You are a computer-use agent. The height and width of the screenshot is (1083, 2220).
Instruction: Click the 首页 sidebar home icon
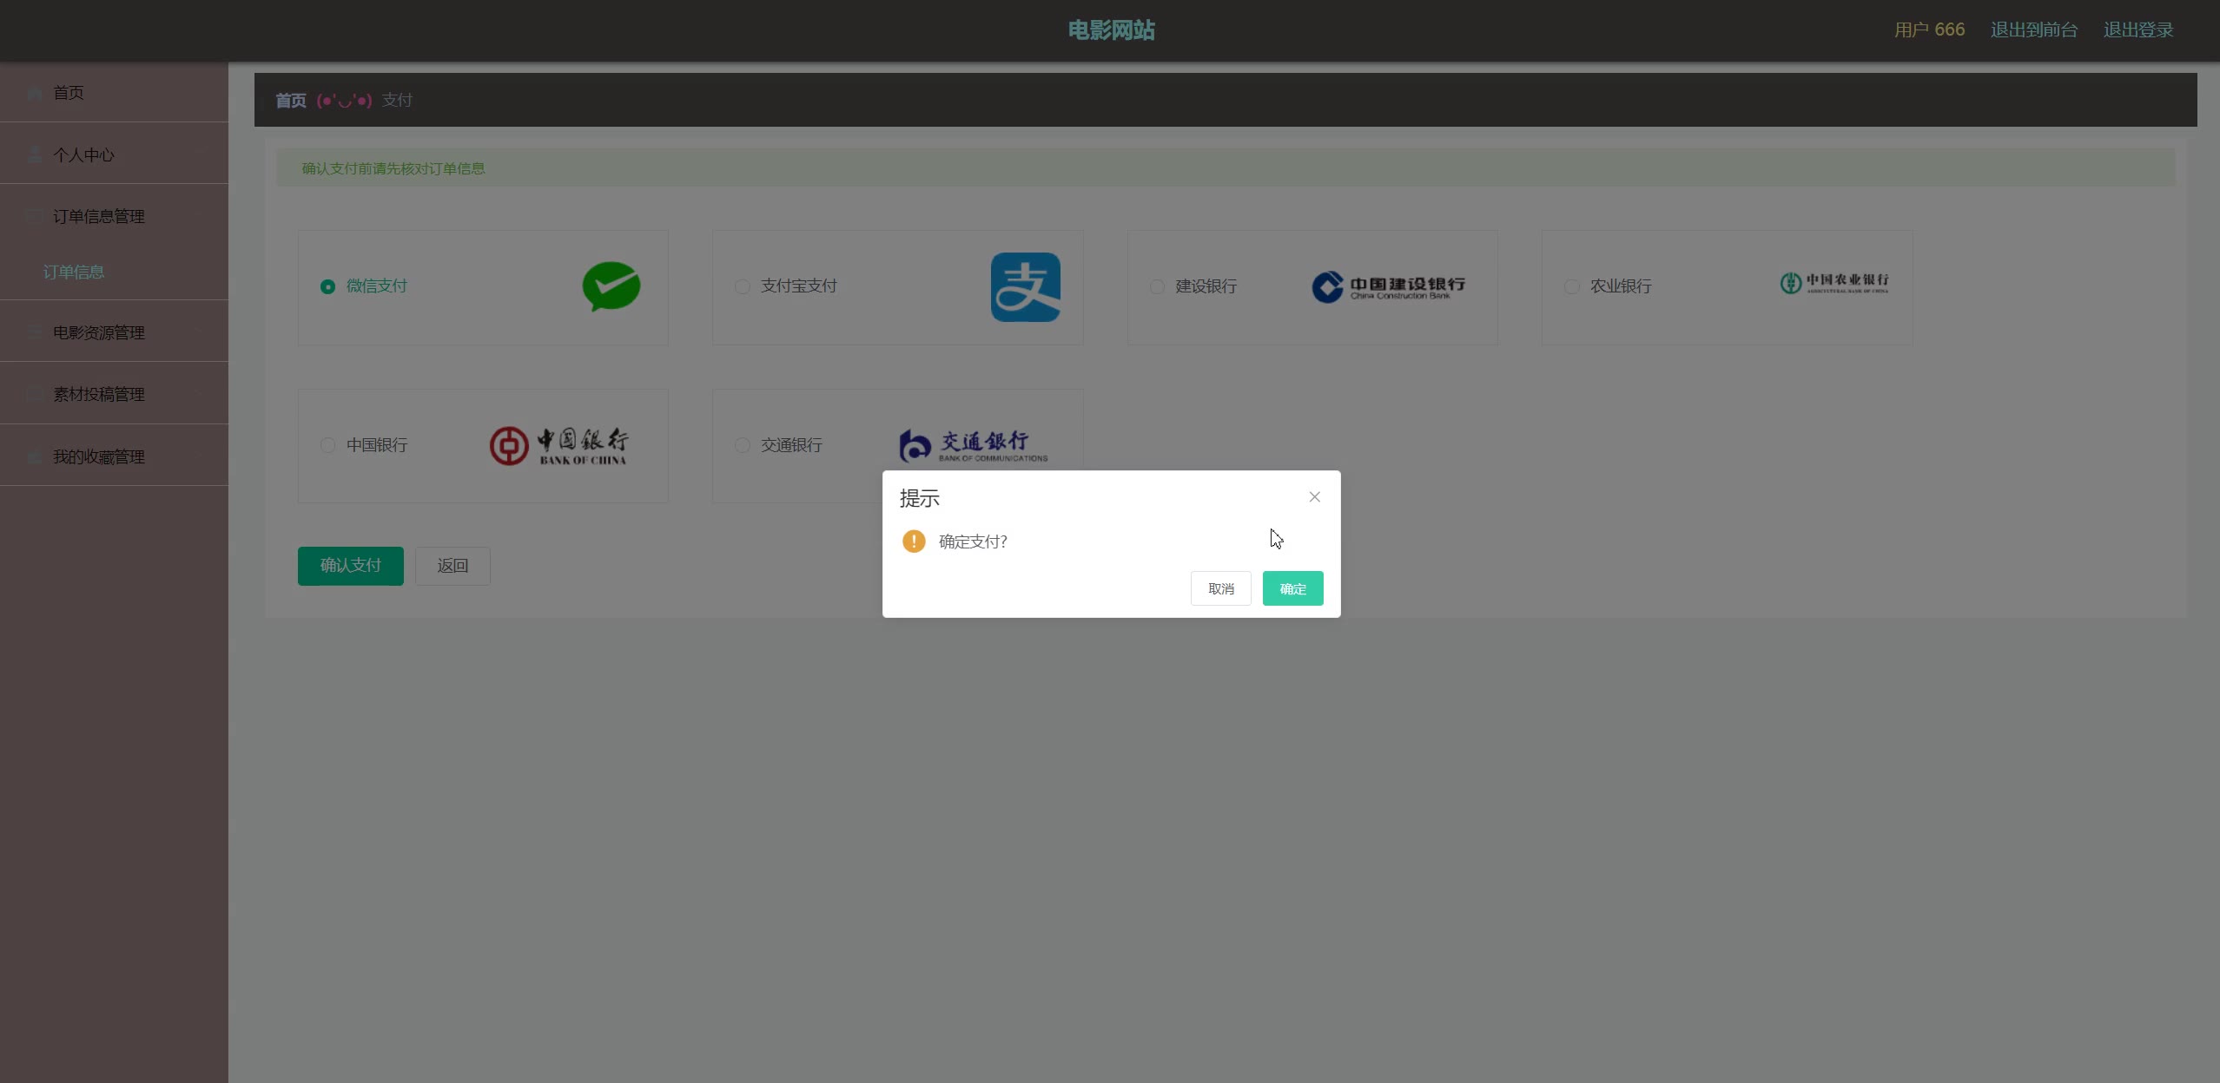[x=35, y=93]
